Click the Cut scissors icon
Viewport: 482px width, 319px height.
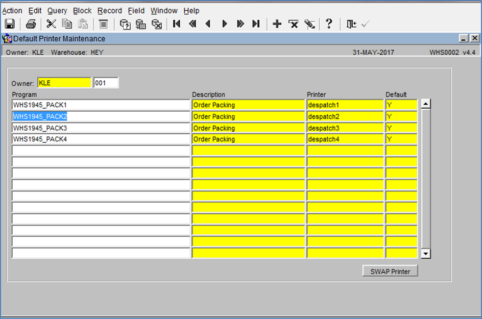pyautogui.click(x=51, y=24)
